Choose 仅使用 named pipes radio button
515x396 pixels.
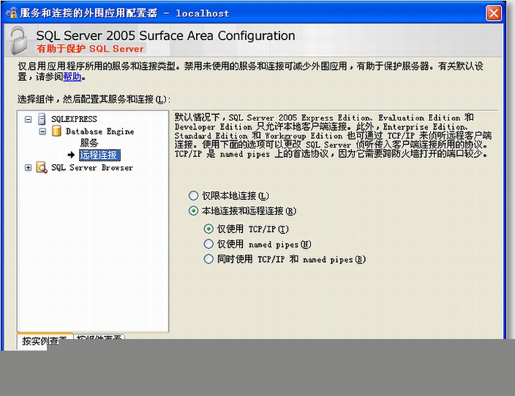click(209, 244)
